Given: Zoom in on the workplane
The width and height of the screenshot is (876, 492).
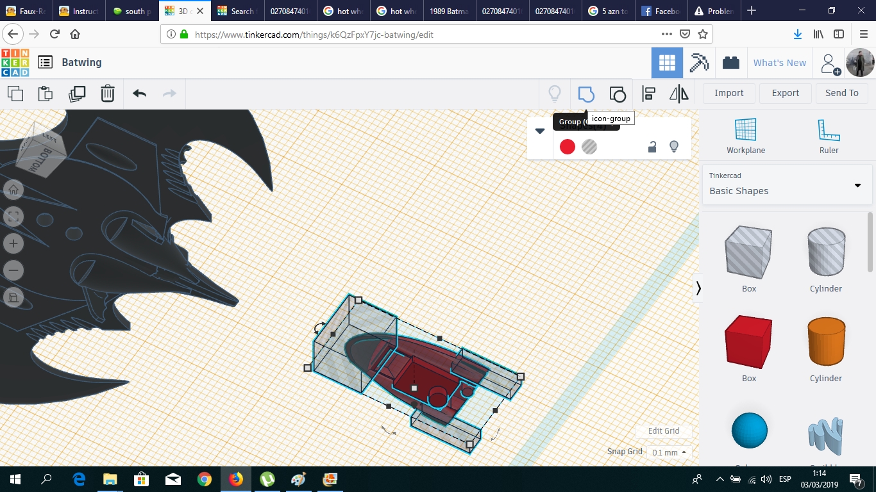Looking at the screenshot, I should (x=13, y=243).
